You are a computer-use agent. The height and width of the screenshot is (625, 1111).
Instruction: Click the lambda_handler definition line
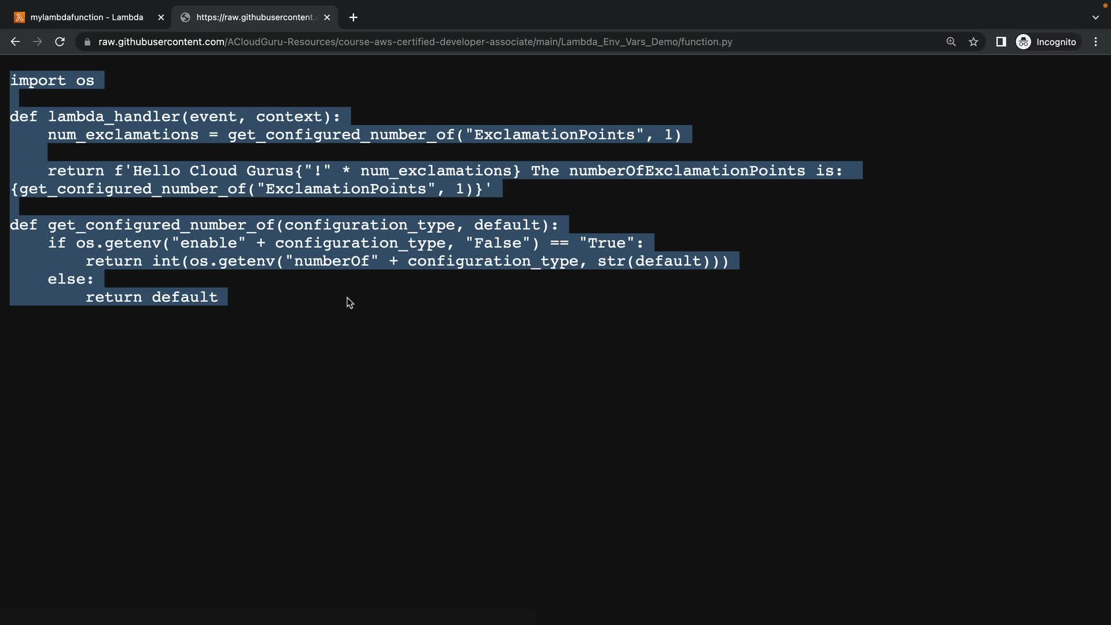click(x=175, y=116)
